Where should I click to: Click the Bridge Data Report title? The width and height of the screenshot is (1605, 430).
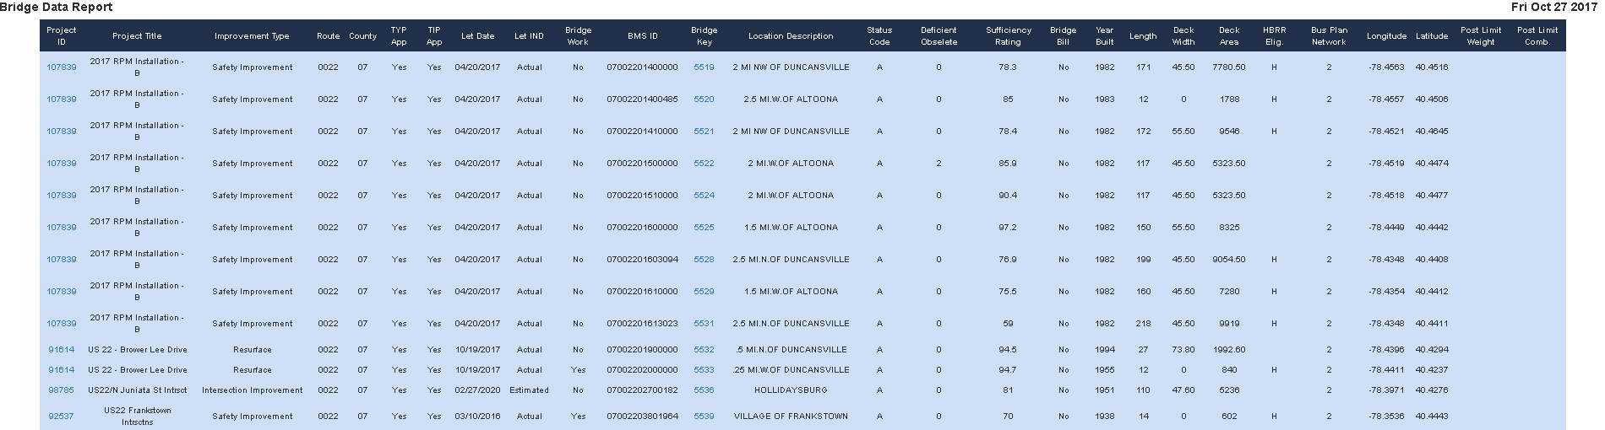coord(57,8)
